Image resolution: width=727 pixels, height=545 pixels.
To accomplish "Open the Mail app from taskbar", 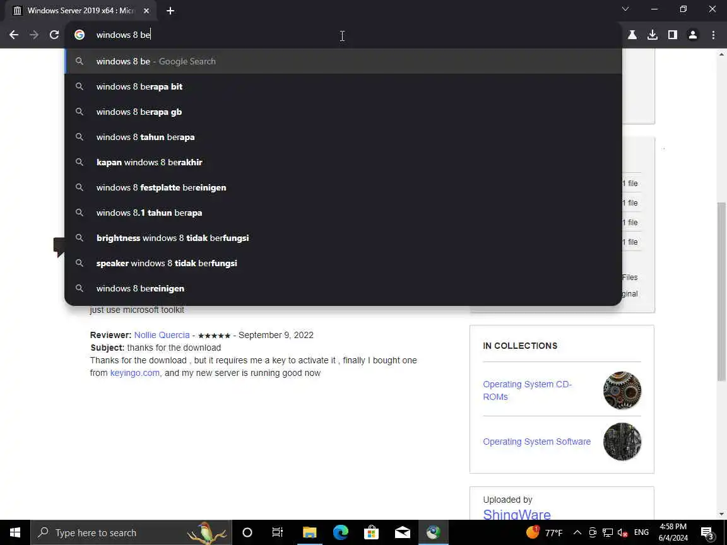I will tap(403, 532).
